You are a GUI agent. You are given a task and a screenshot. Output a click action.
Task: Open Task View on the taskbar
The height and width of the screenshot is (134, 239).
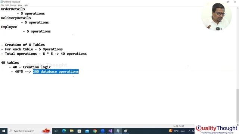point(56,131)
